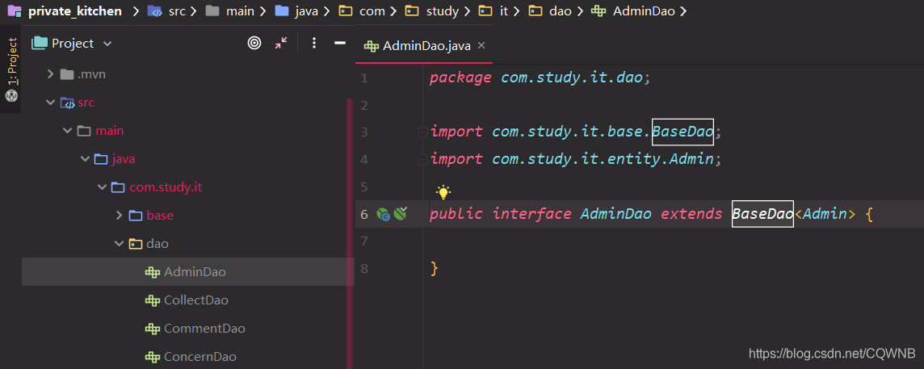
Task: Collapse all using the Project panel arrows icon
Action: 281,43
